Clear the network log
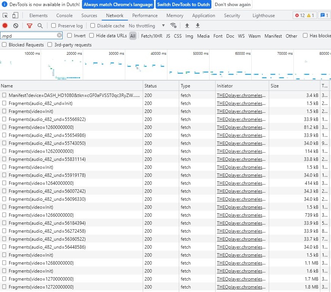331x292 pixels. click(x=16, y=25)
